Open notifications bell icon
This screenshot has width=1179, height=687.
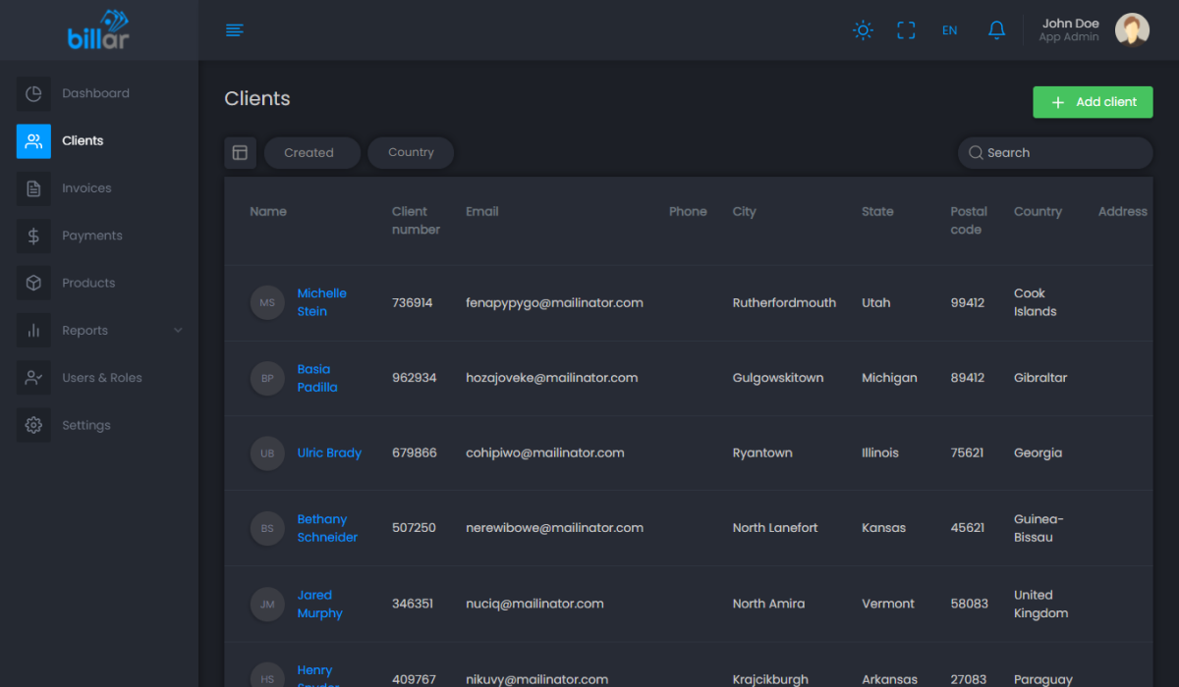(996, 30)
